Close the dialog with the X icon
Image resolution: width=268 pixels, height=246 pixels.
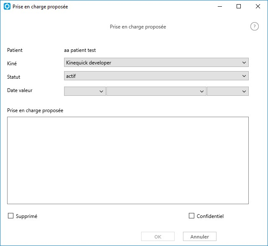tap(258, 7)
